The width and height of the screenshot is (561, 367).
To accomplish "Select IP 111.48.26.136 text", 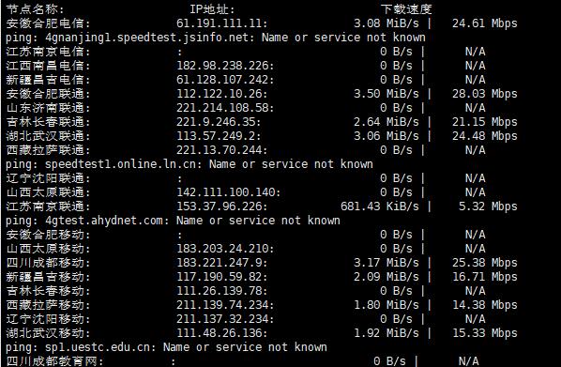I will pyautogui.click(x=220, y=333).
